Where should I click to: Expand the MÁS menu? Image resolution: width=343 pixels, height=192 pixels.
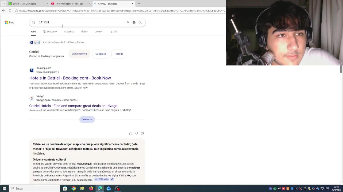tap(114, 31)
